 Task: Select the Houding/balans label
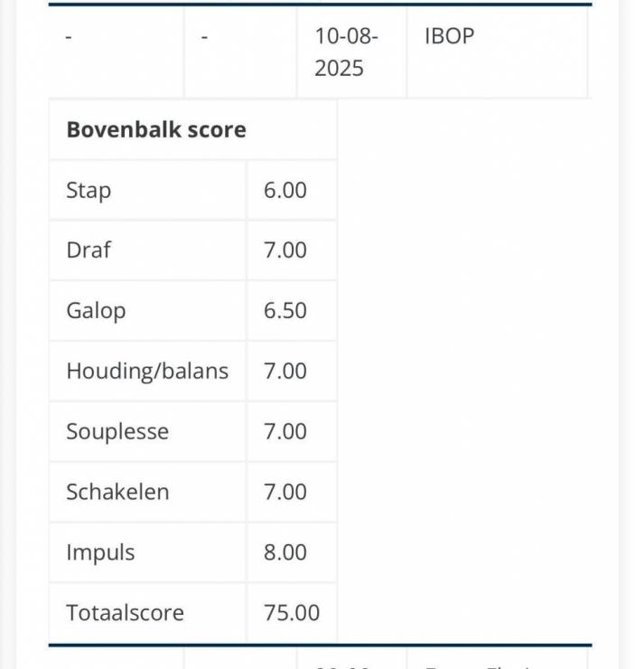[147, 371]
